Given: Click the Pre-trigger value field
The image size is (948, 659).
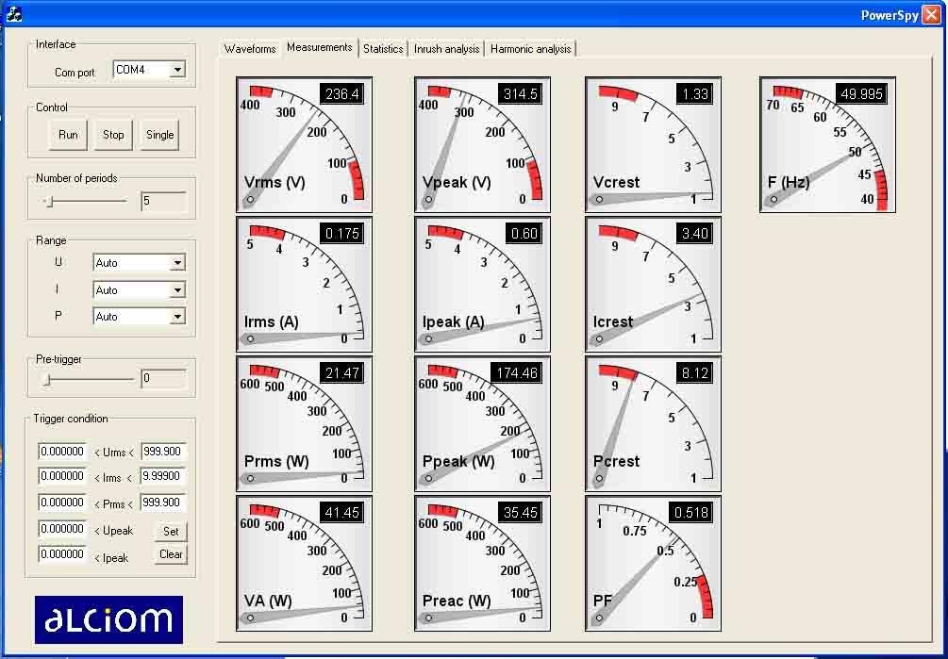Looking at the screenshot, I should [x=164, y=379].
